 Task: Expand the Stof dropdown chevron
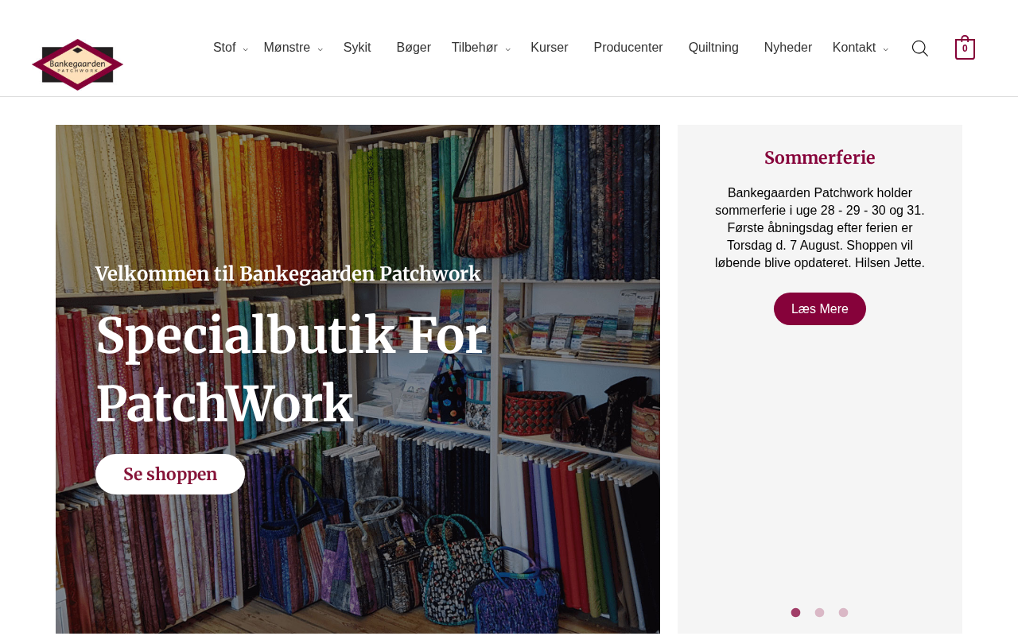(x=245, y=49)
